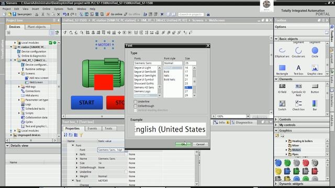Click the Online & diagnostics item
This screenshot has height=188, width=335.
(33, 56)
